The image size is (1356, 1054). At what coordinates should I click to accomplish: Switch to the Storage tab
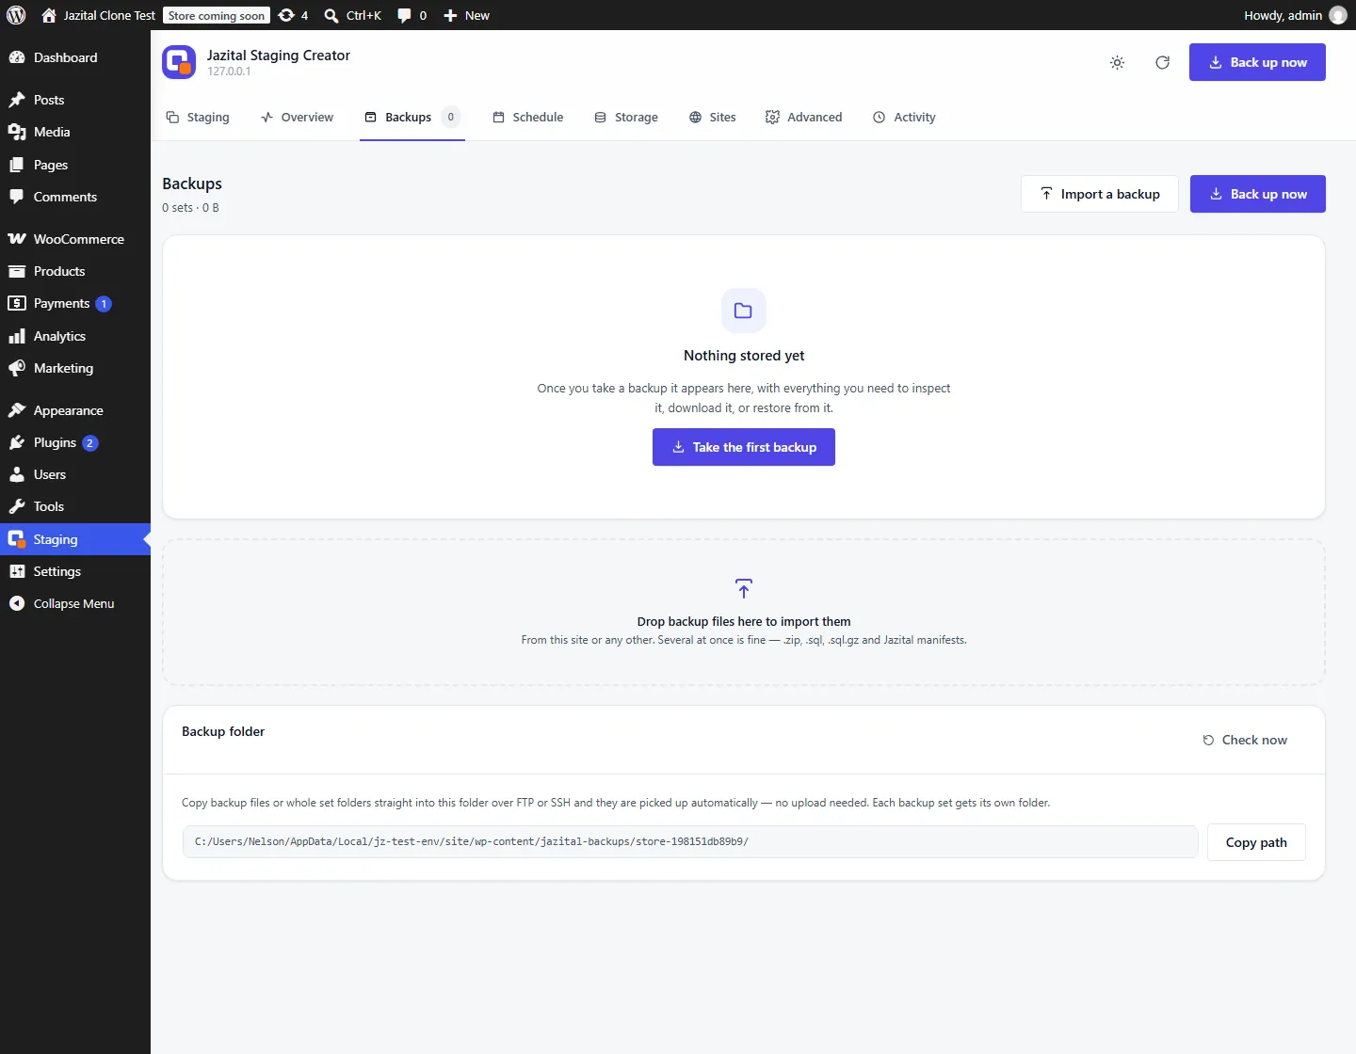point(626,117)
